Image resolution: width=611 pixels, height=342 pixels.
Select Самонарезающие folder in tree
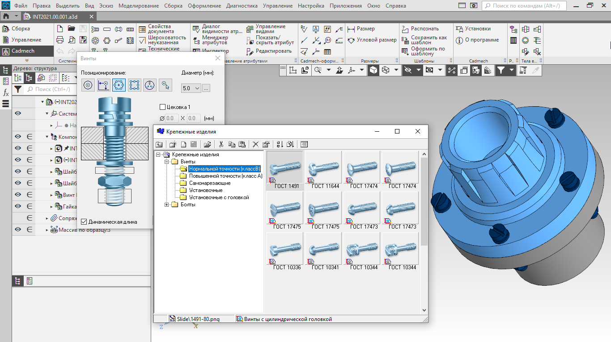tap(209, 183)
